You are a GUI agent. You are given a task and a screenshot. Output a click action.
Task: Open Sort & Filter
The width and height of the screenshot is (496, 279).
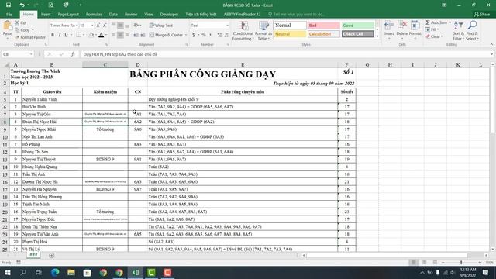pos(458,31)
